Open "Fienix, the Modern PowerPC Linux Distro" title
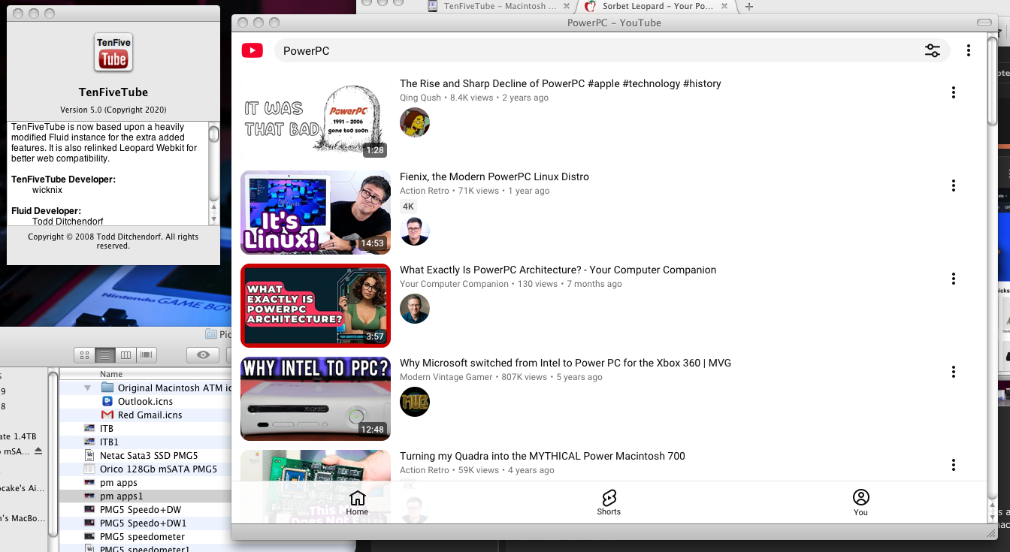Image resolution: width=1010 pixels, height=552 pixels. point(494,176)
